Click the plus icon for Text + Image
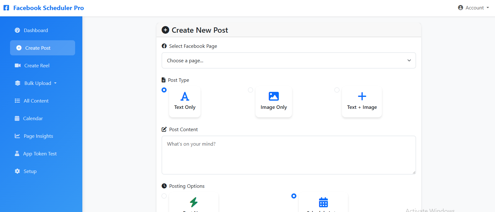 pos(362,96)
